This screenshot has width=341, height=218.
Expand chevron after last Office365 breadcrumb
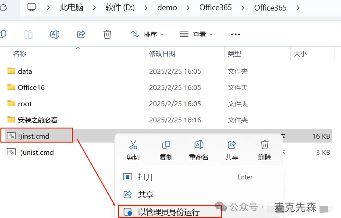point(298,8)
